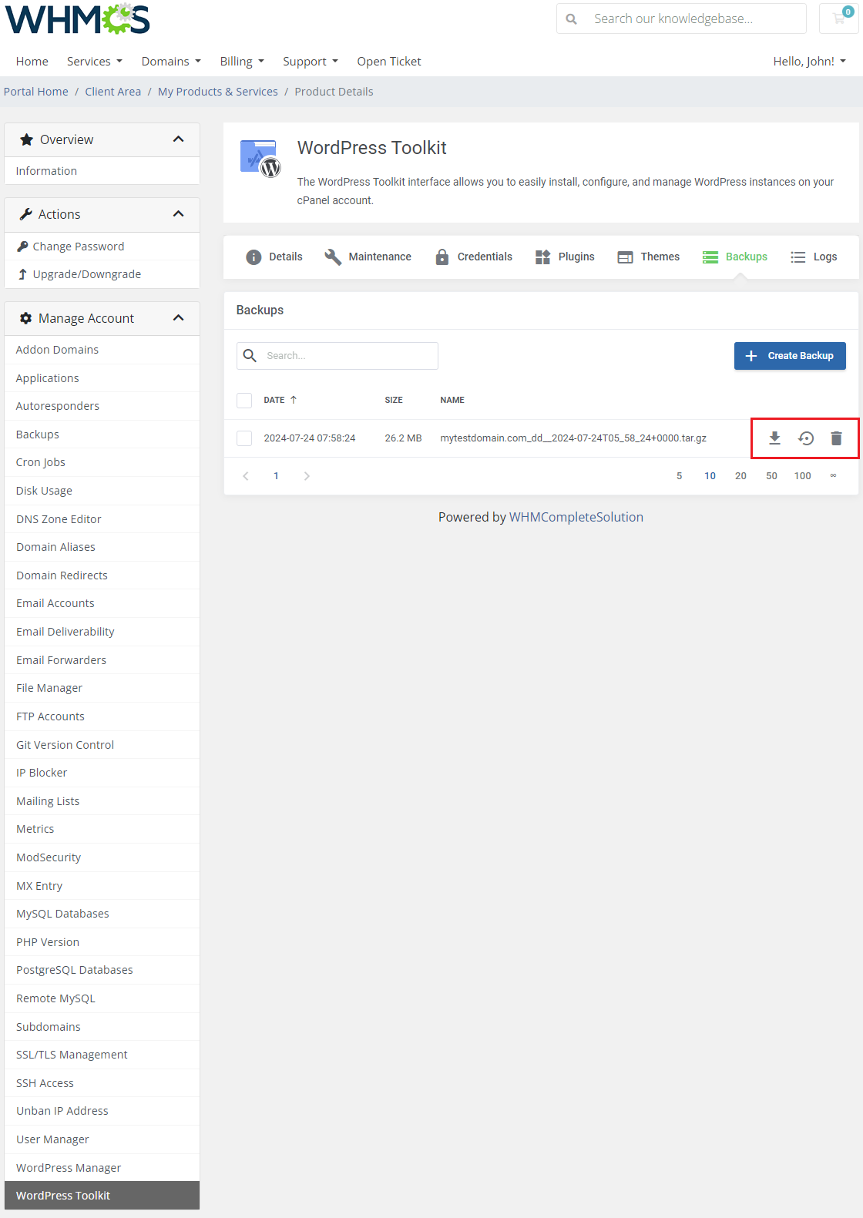Open Cron Jobs in sidebar
Viewport: 863px width, 1218px height.
click(x=102, y=462)
